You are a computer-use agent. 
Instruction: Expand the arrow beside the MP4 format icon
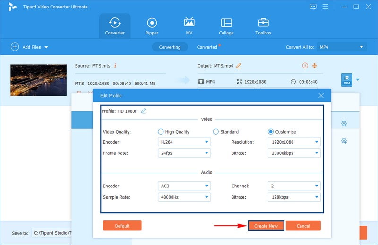pos(358,80)
